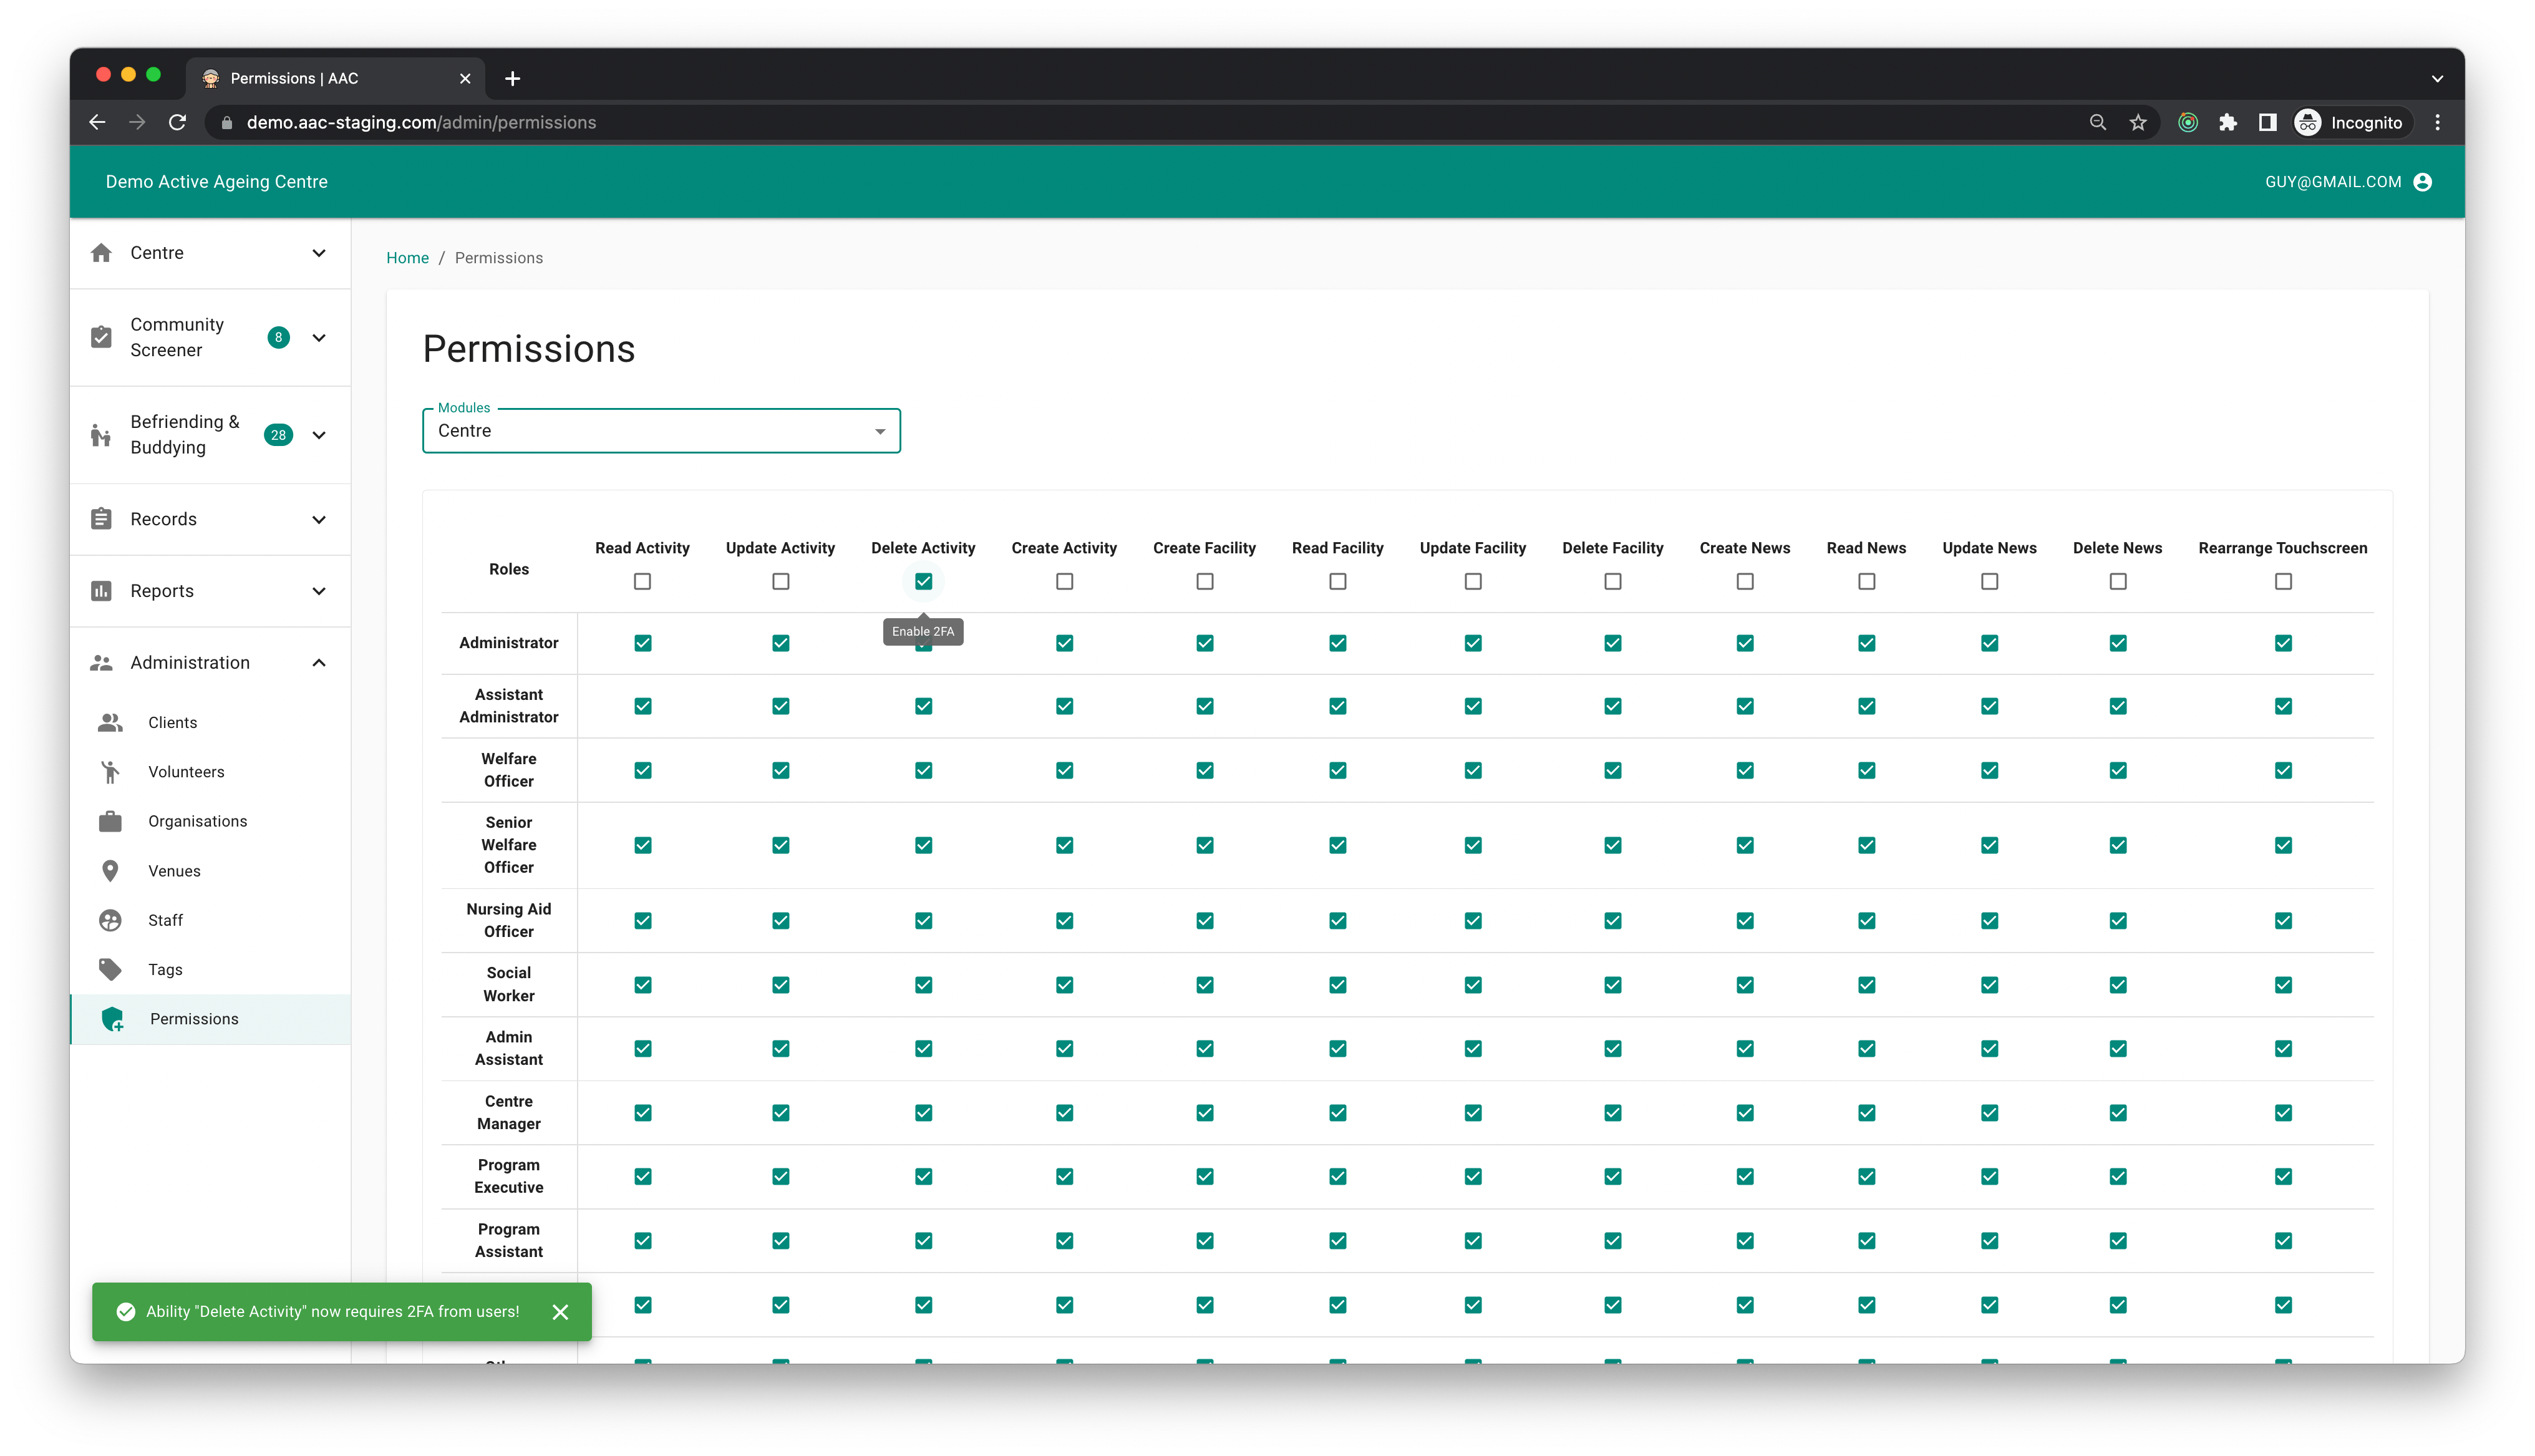Close the Permissions | AAC tab

coord(465,78)
